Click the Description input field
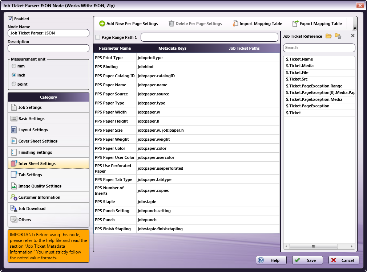Screen dimensions: 367x272 (48, 48)
